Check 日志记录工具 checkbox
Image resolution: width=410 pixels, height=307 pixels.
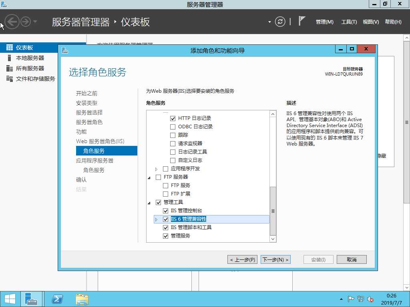(x=173, y=152)
